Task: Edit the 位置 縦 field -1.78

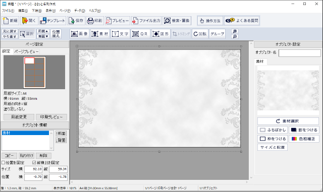Action: tap(58, 177)
